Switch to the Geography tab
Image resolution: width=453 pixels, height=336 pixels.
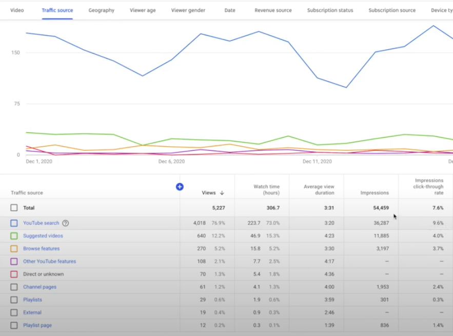point(102,10)
